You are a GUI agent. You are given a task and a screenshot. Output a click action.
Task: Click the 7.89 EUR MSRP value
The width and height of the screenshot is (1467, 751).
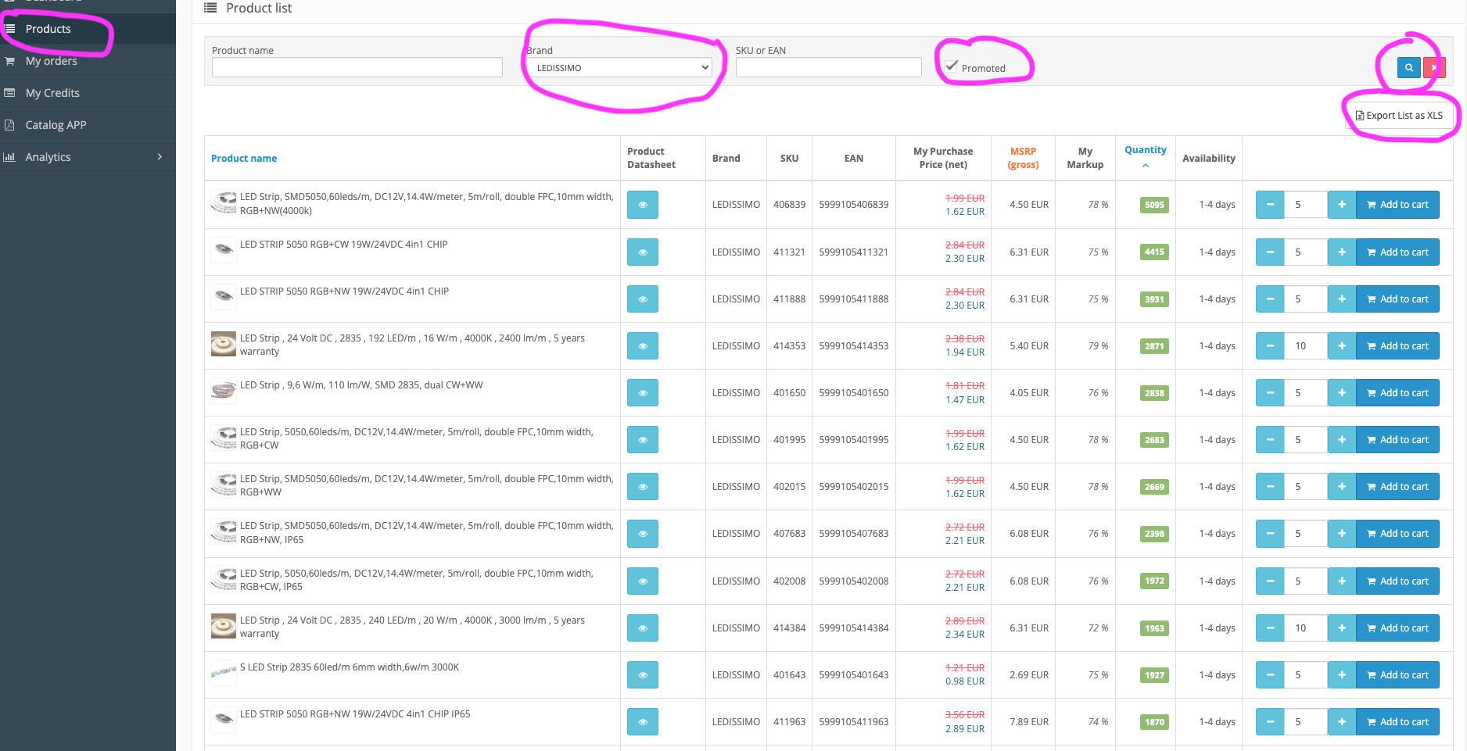1029,722
